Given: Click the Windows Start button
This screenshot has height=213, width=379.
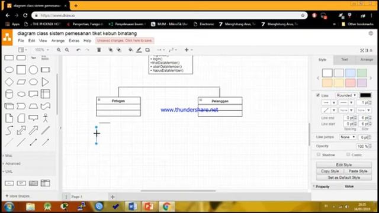Looking at the screenshot, I should click(x=9, y=207).
